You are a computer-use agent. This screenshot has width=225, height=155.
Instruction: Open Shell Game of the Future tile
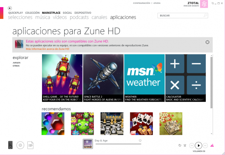pyautogui.click(x=62, y=78)
